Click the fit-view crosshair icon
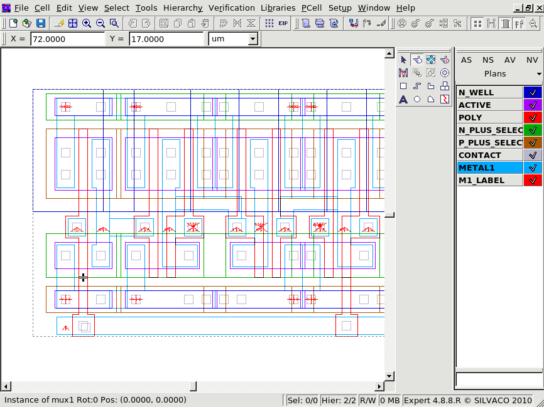Viewport: 544px width, 407px height. 73,23
